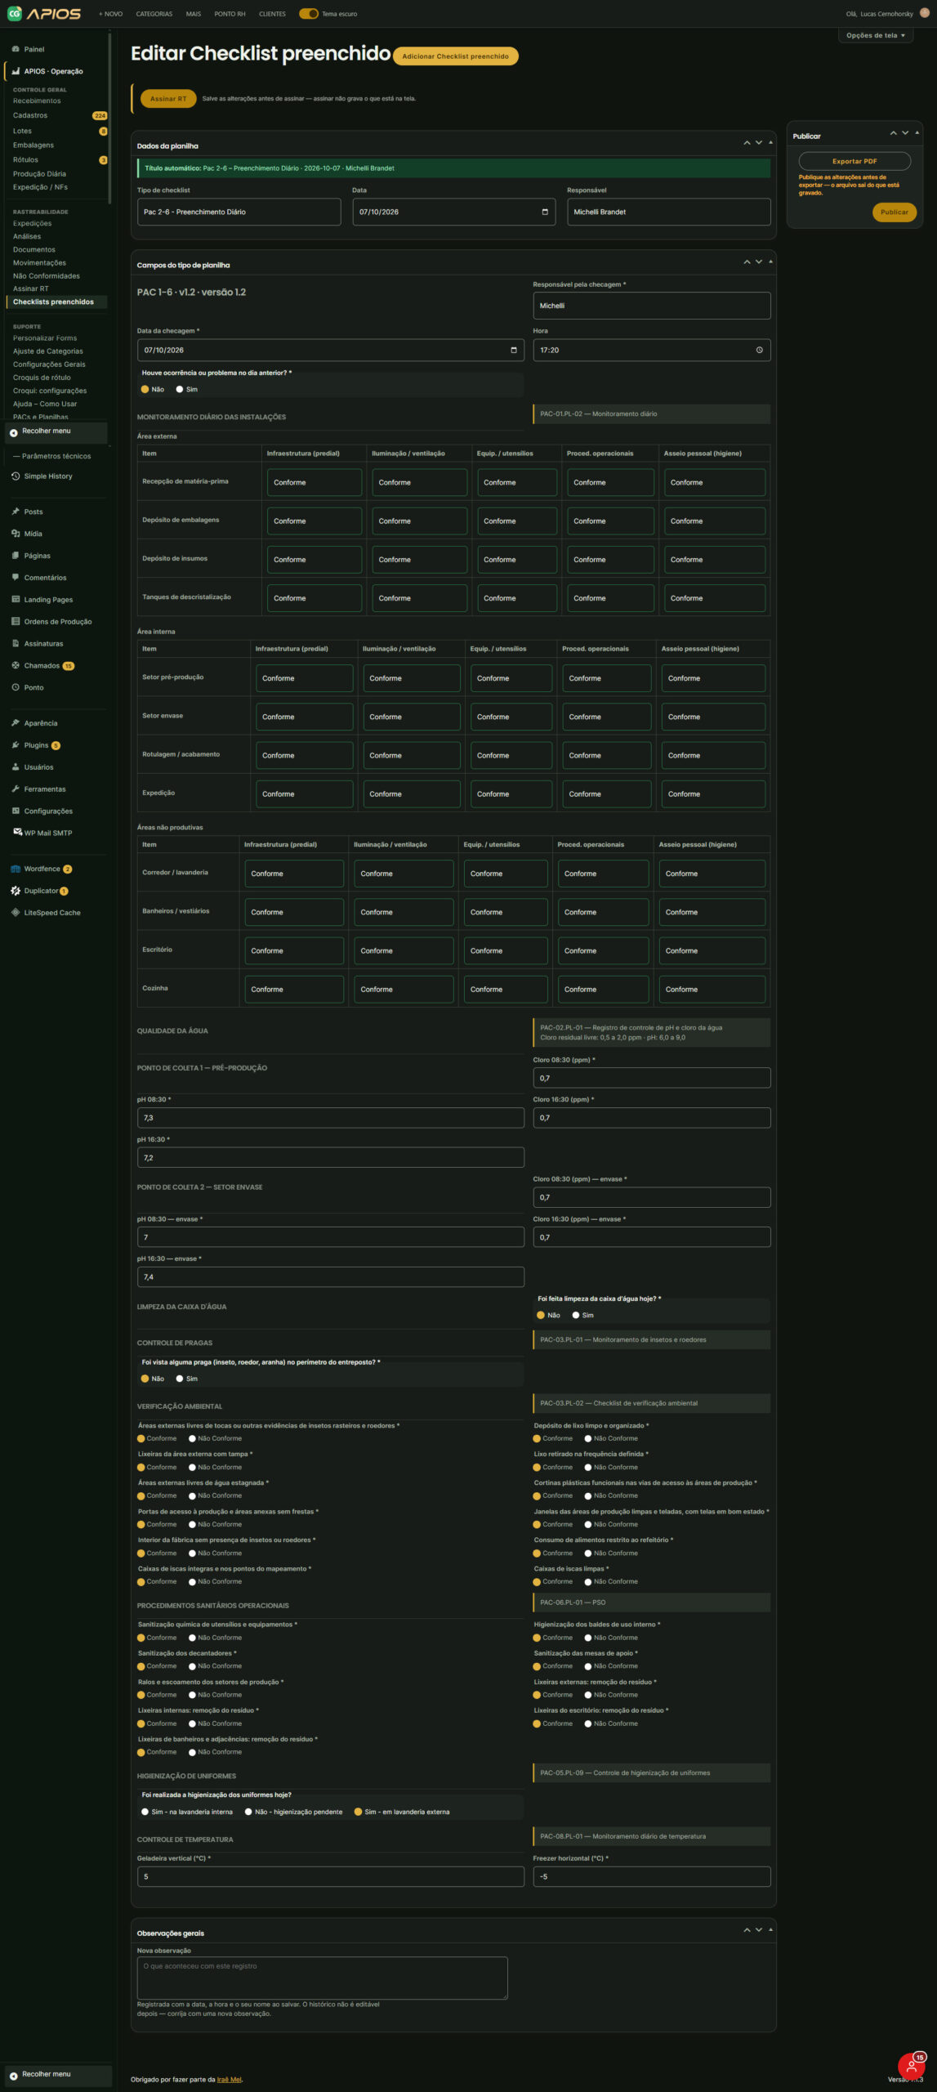
Task: Open Assinaturas document icon
Action: (x=16, y=643)
